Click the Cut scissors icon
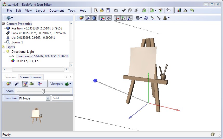Screen dimensions: 223x139 click(x=124, y=11)
